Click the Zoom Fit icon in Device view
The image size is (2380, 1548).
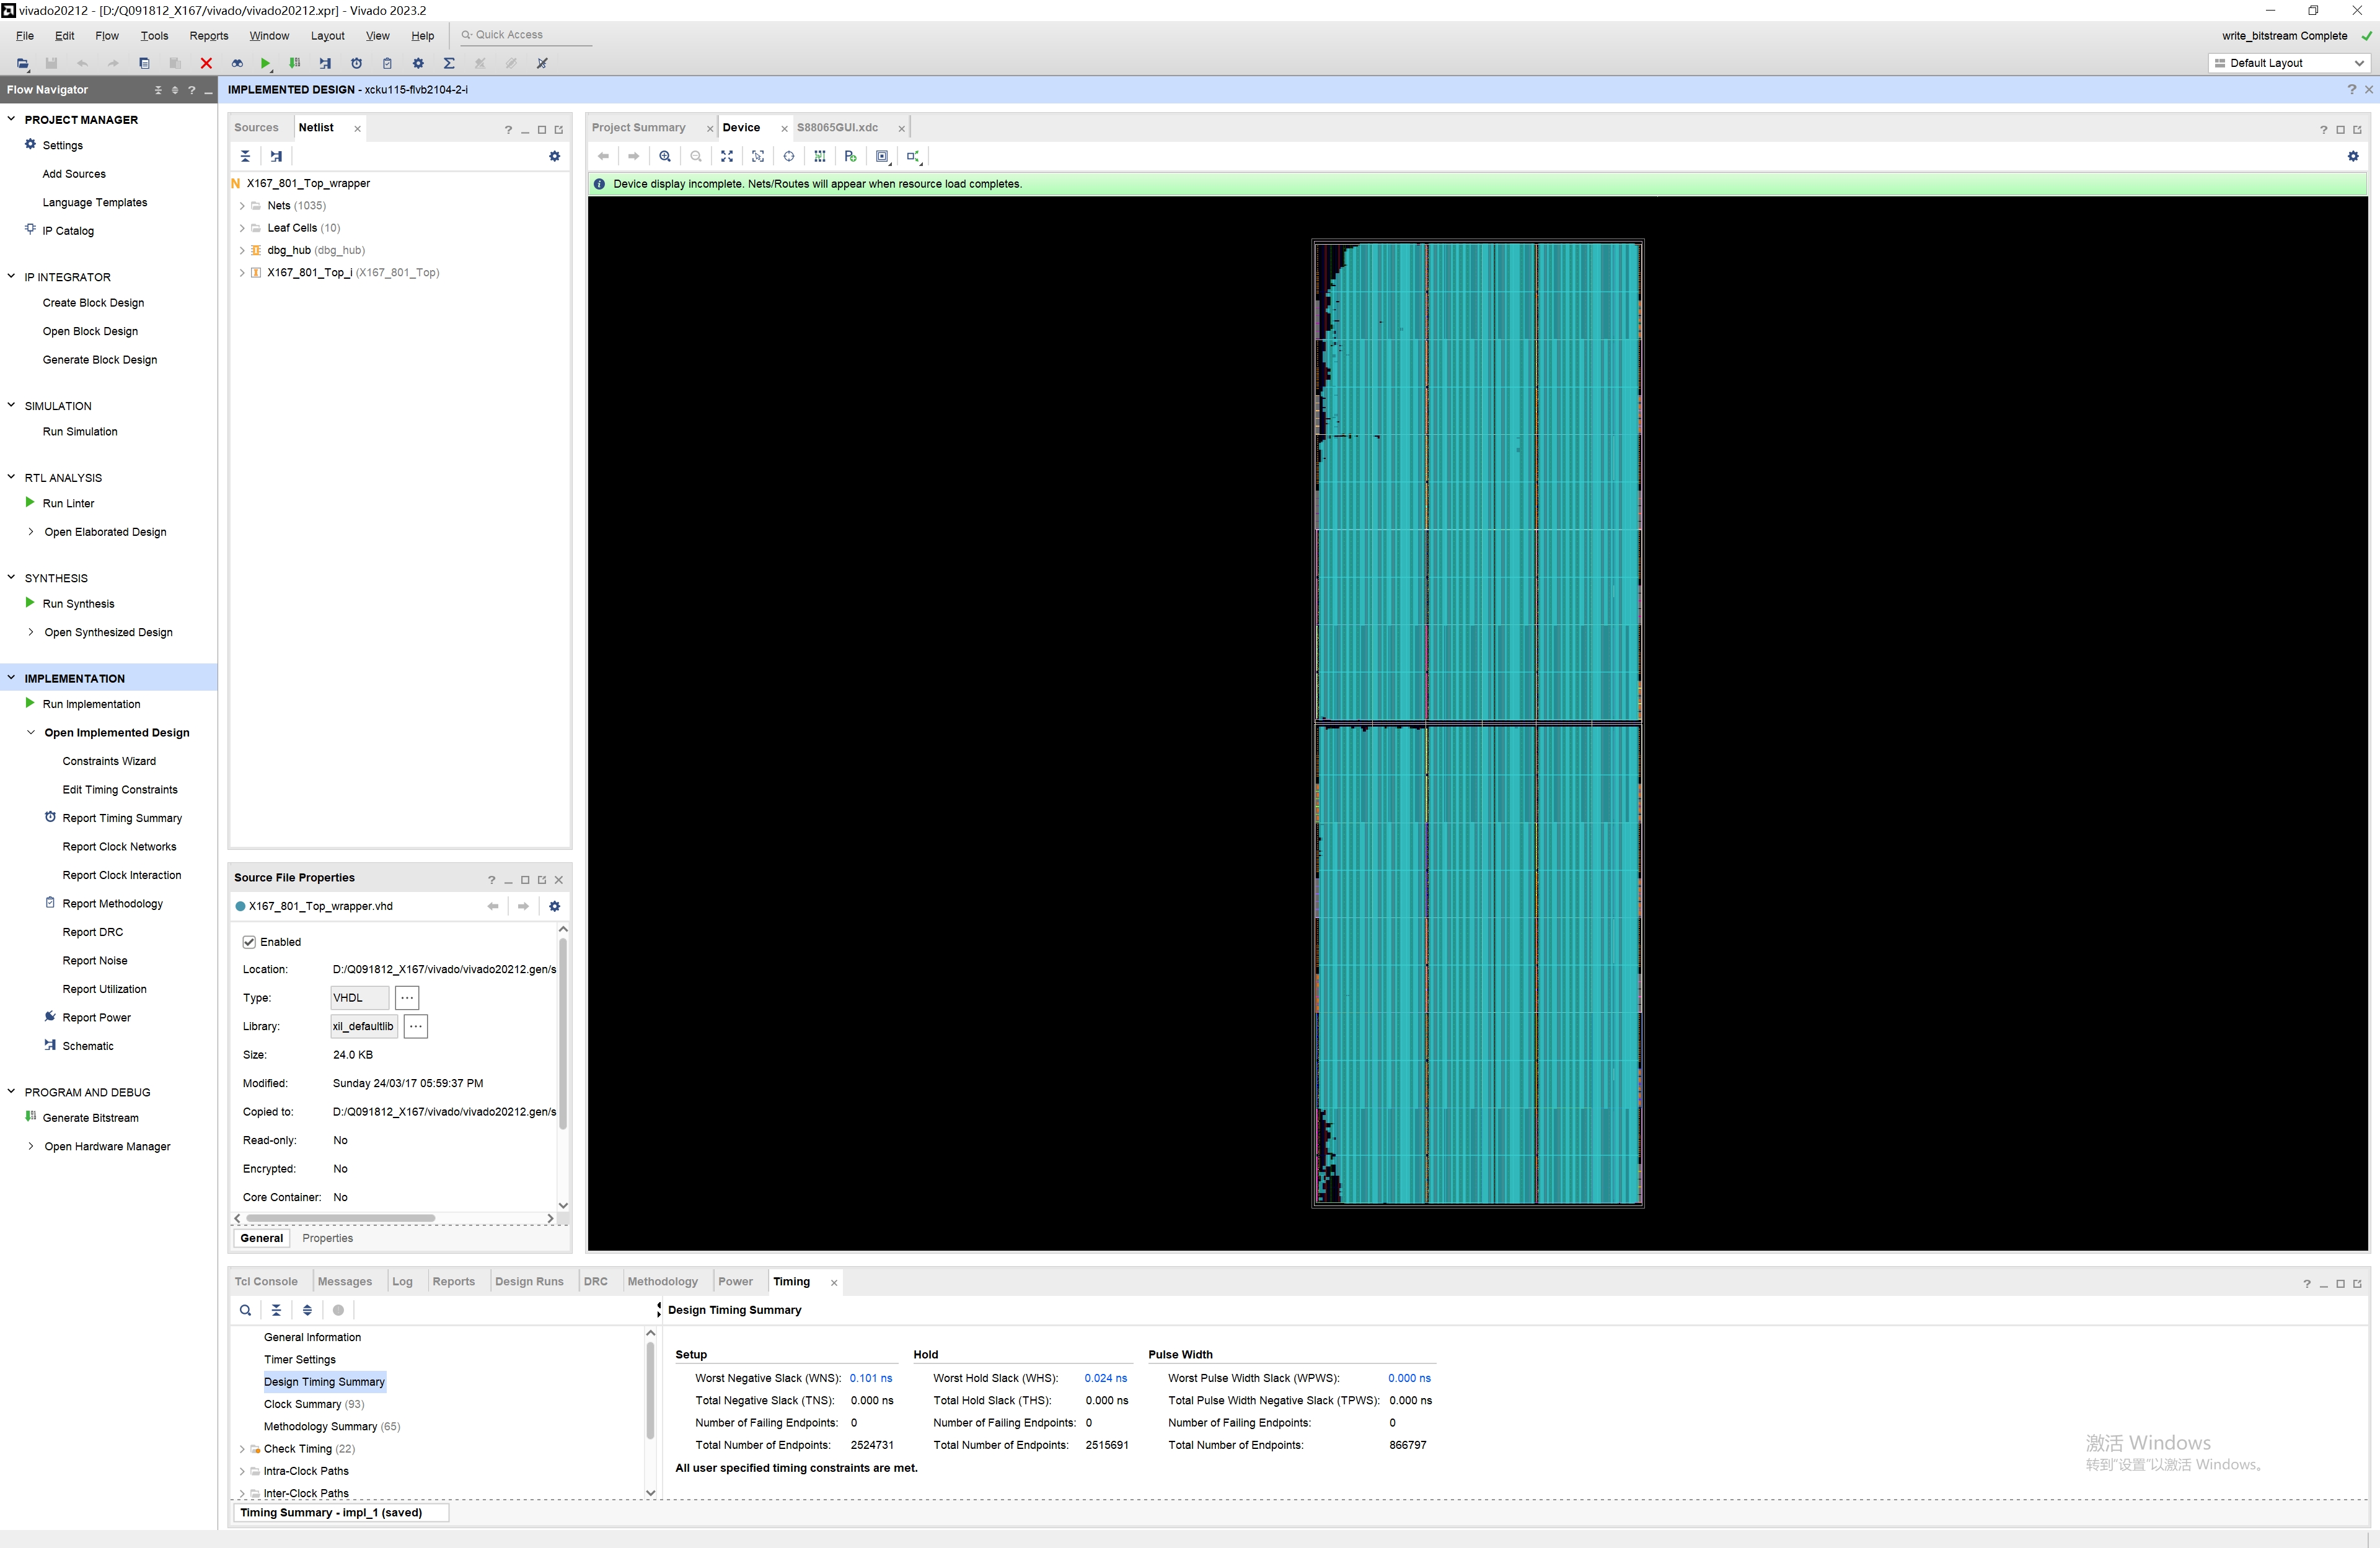(x=727, y=156)
